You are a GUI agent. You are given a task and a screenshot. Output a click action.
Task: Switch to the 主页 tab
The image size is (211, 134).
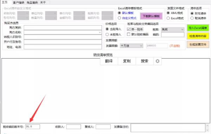click(5, 2)
